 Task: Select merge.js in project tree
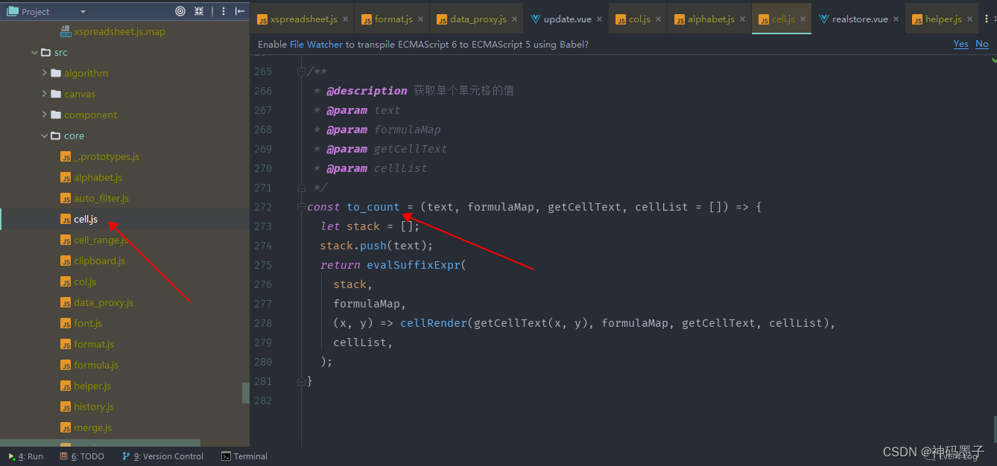(86, 428)
